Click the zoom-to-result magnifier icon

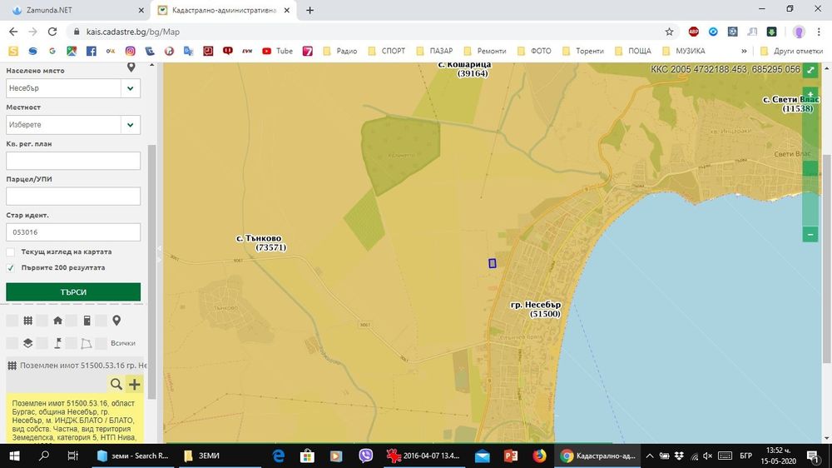116,384
